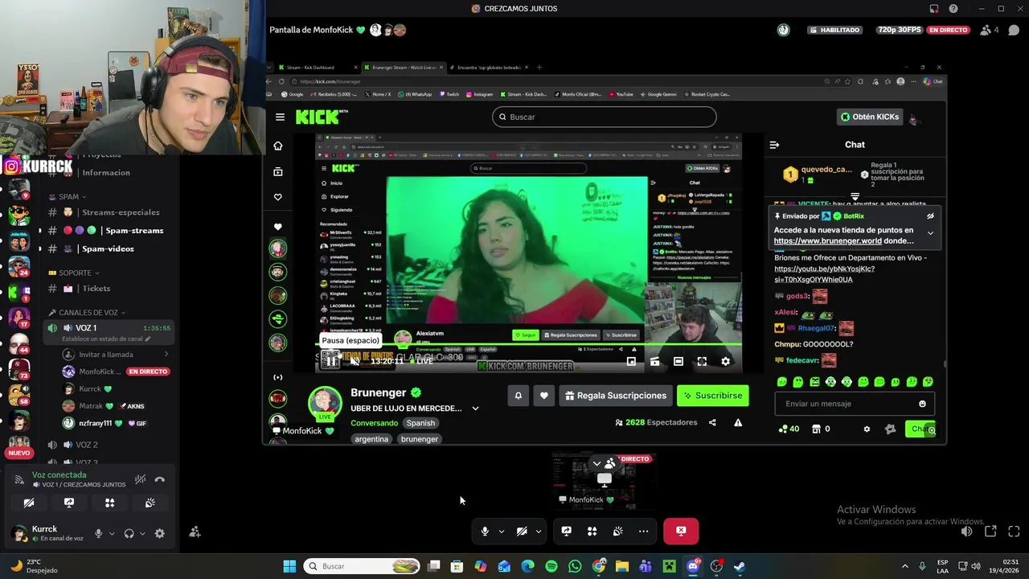The image size is (1029, 579).
Task: Open WhatsApp from the Windows taskbar
Action: 575,566
